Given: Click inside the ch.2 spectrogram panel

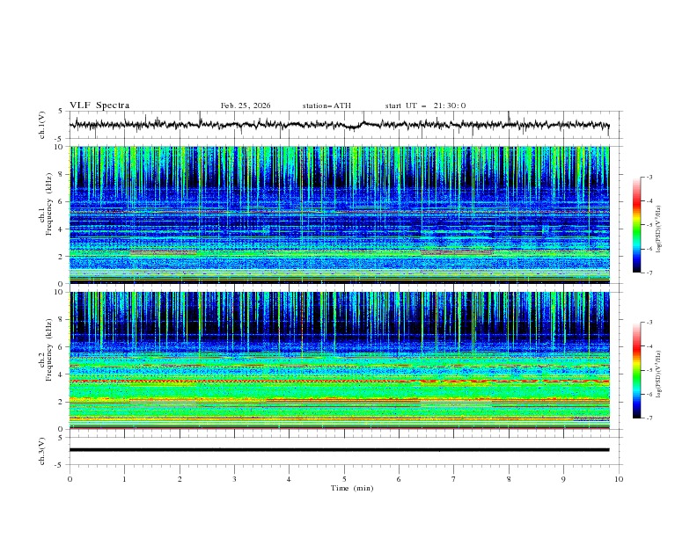Looking at the screenshot, I should [340, 360].
